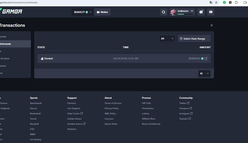Open the browser extensions puzzle icon
The height and width of the screenshot is (143, 248).
pyautogui.click(x=236, y=2)
